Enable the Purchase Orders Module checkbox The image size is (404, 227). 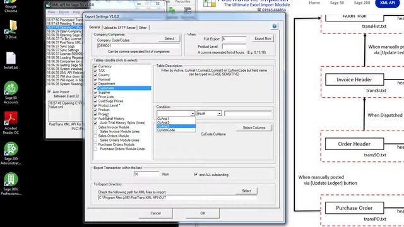coord(95,144)
